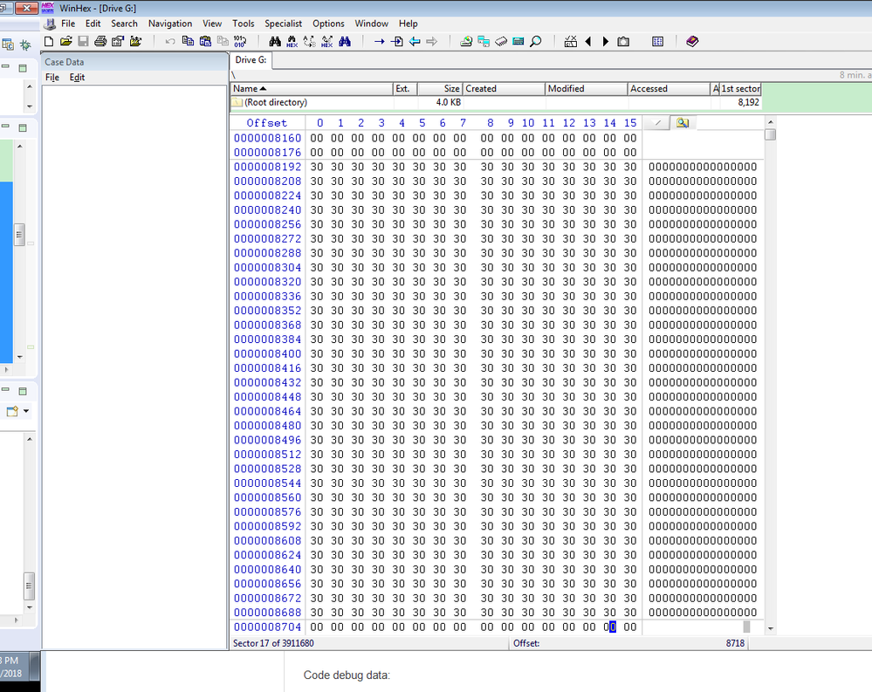Sort by the 1st sector column header
The width and height of the screenshot is (872, 692).
(740, 88)
